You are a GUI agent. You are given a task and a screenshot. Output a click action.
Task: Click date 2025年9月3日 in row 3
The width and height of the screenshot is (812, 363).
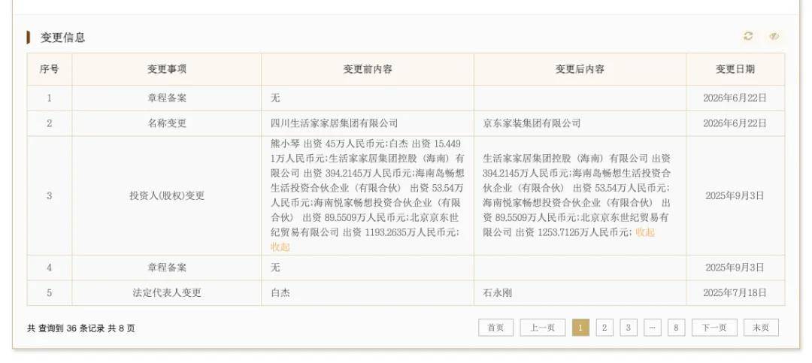pos(735,195)
